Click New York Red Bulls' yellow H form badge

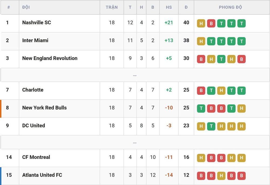coord(241,109)
